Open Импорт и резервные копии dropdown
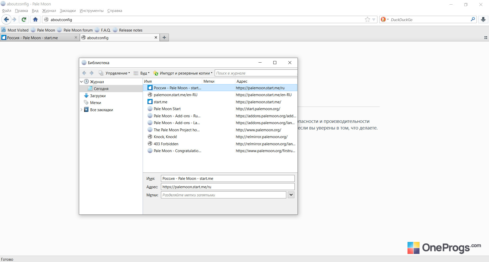 pyautogui.click(x=183, y=73)
